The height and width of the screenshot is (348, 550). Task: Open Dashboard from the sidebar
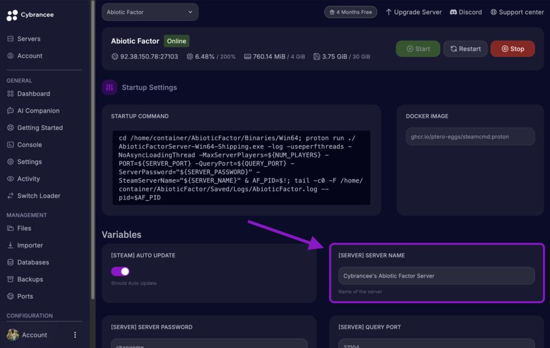coord(34,93)
